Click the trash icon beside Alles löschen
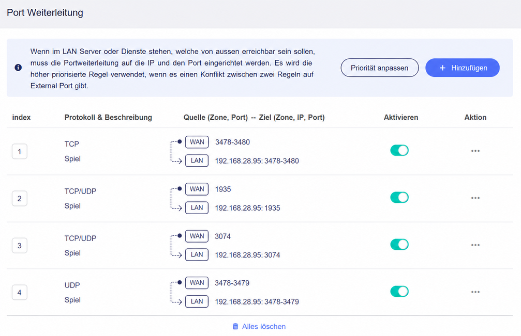521x336 pixels. [x=235, y=326]
